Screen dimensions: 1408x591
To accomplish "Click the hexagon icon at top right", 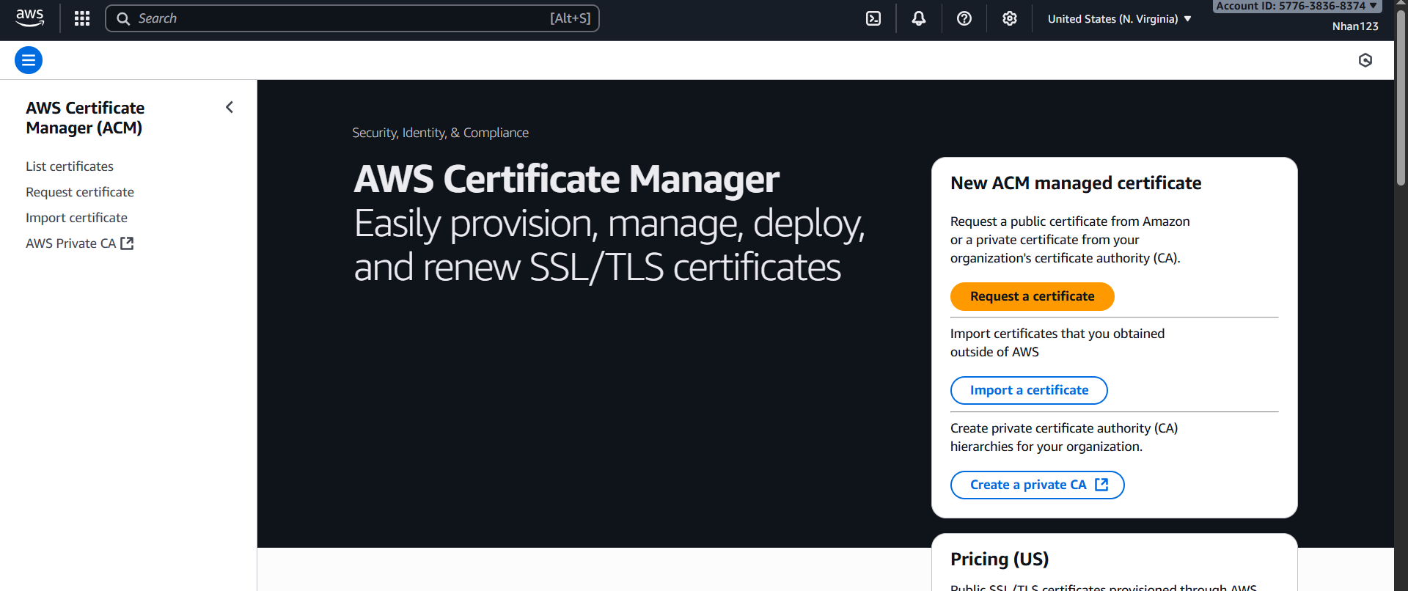I will tap(1365, 60).
